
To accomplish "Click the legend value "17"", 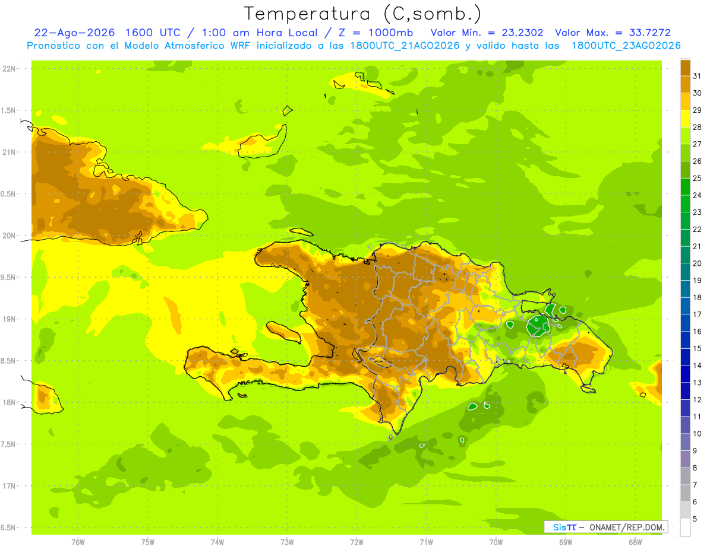I will tap(698, 314).
